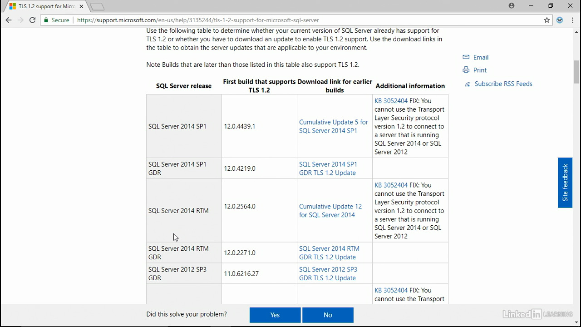Click the Print printer icon
The height and width of the screenshot is (327, 581).
click(466, 70)
